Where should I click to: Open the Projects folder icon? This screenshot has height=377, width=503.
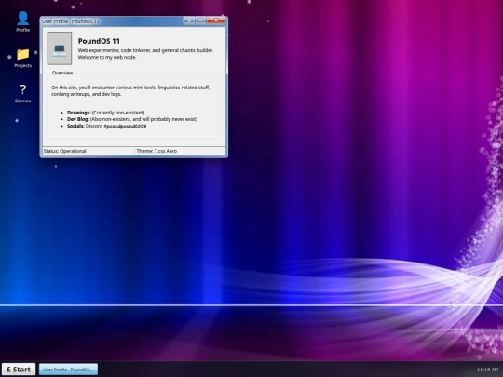coord(22,58)
